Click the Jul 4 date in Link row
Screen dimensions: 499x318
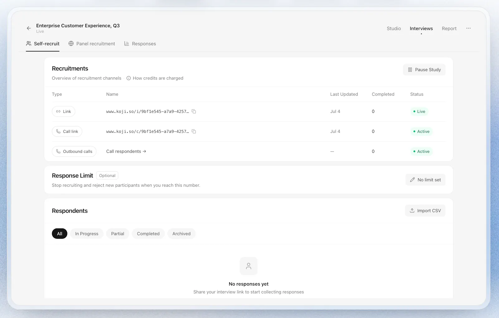coord(335,111)
